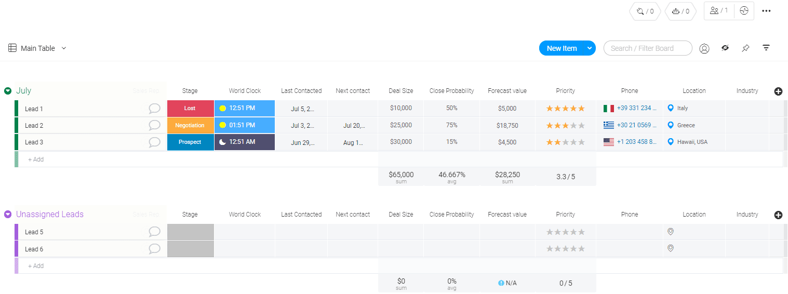Open board activity log icon

(x=744, y=10)
